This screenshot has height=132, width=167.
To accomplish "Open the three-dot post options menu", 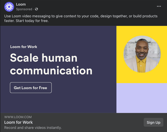I will coord(159,6).
